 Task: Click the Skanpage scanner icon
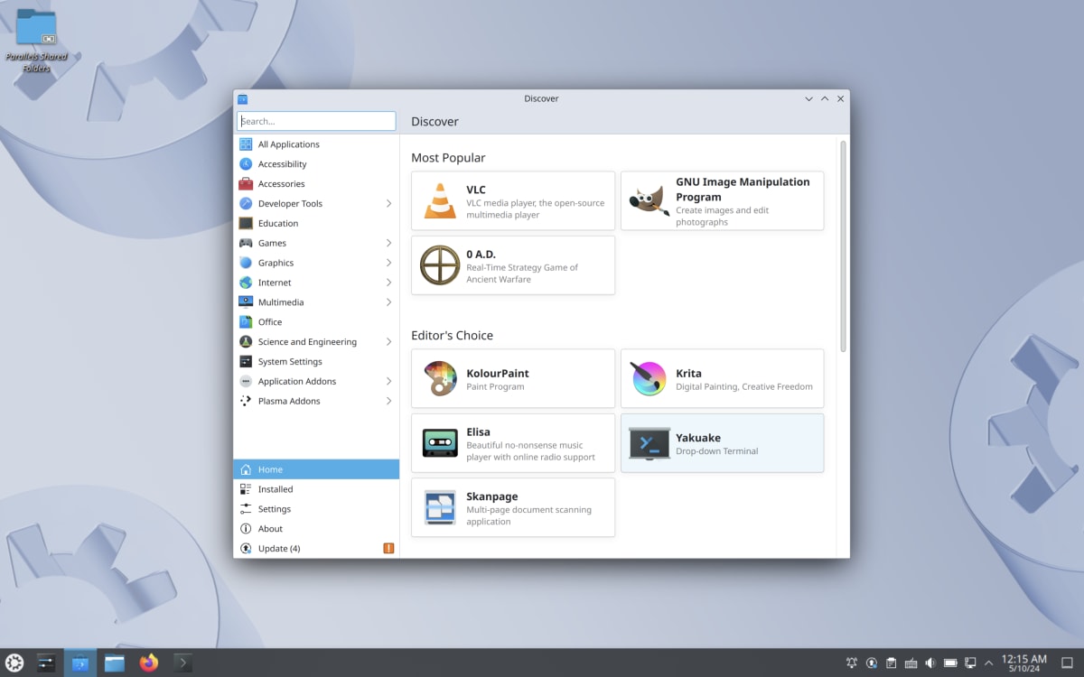tap(440, 507)
